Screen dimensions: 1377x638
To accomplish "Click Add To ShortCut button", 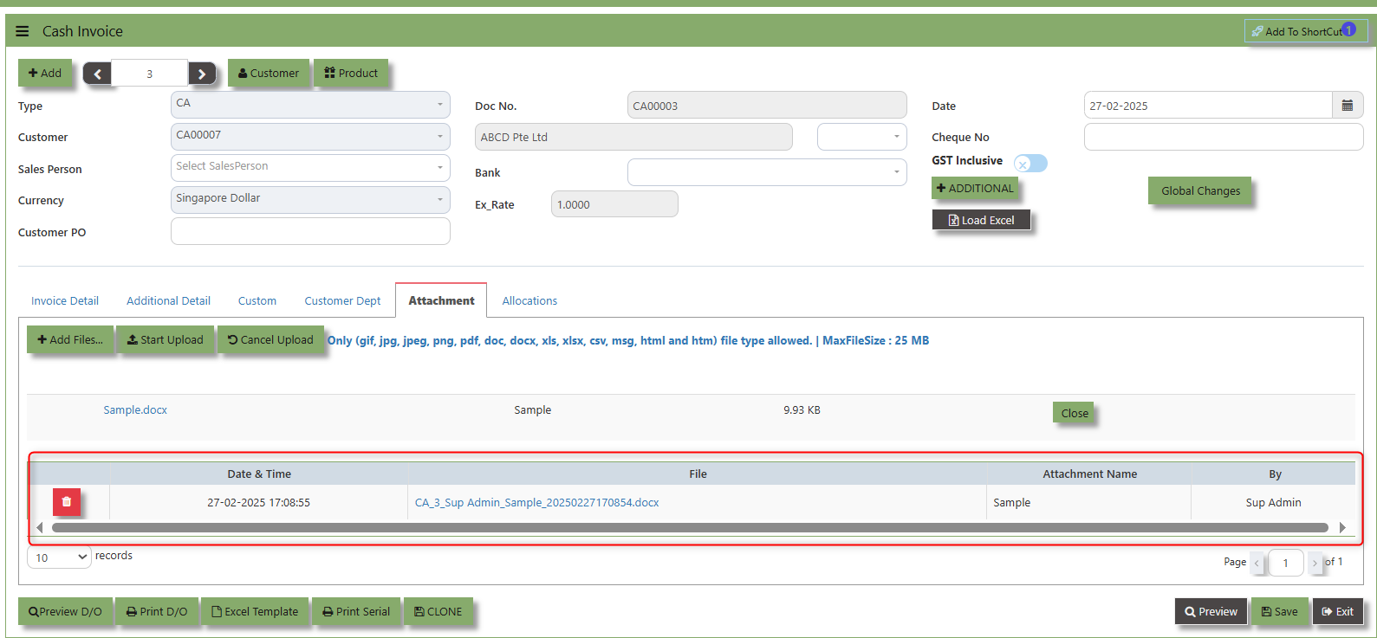I will 1306,31.
